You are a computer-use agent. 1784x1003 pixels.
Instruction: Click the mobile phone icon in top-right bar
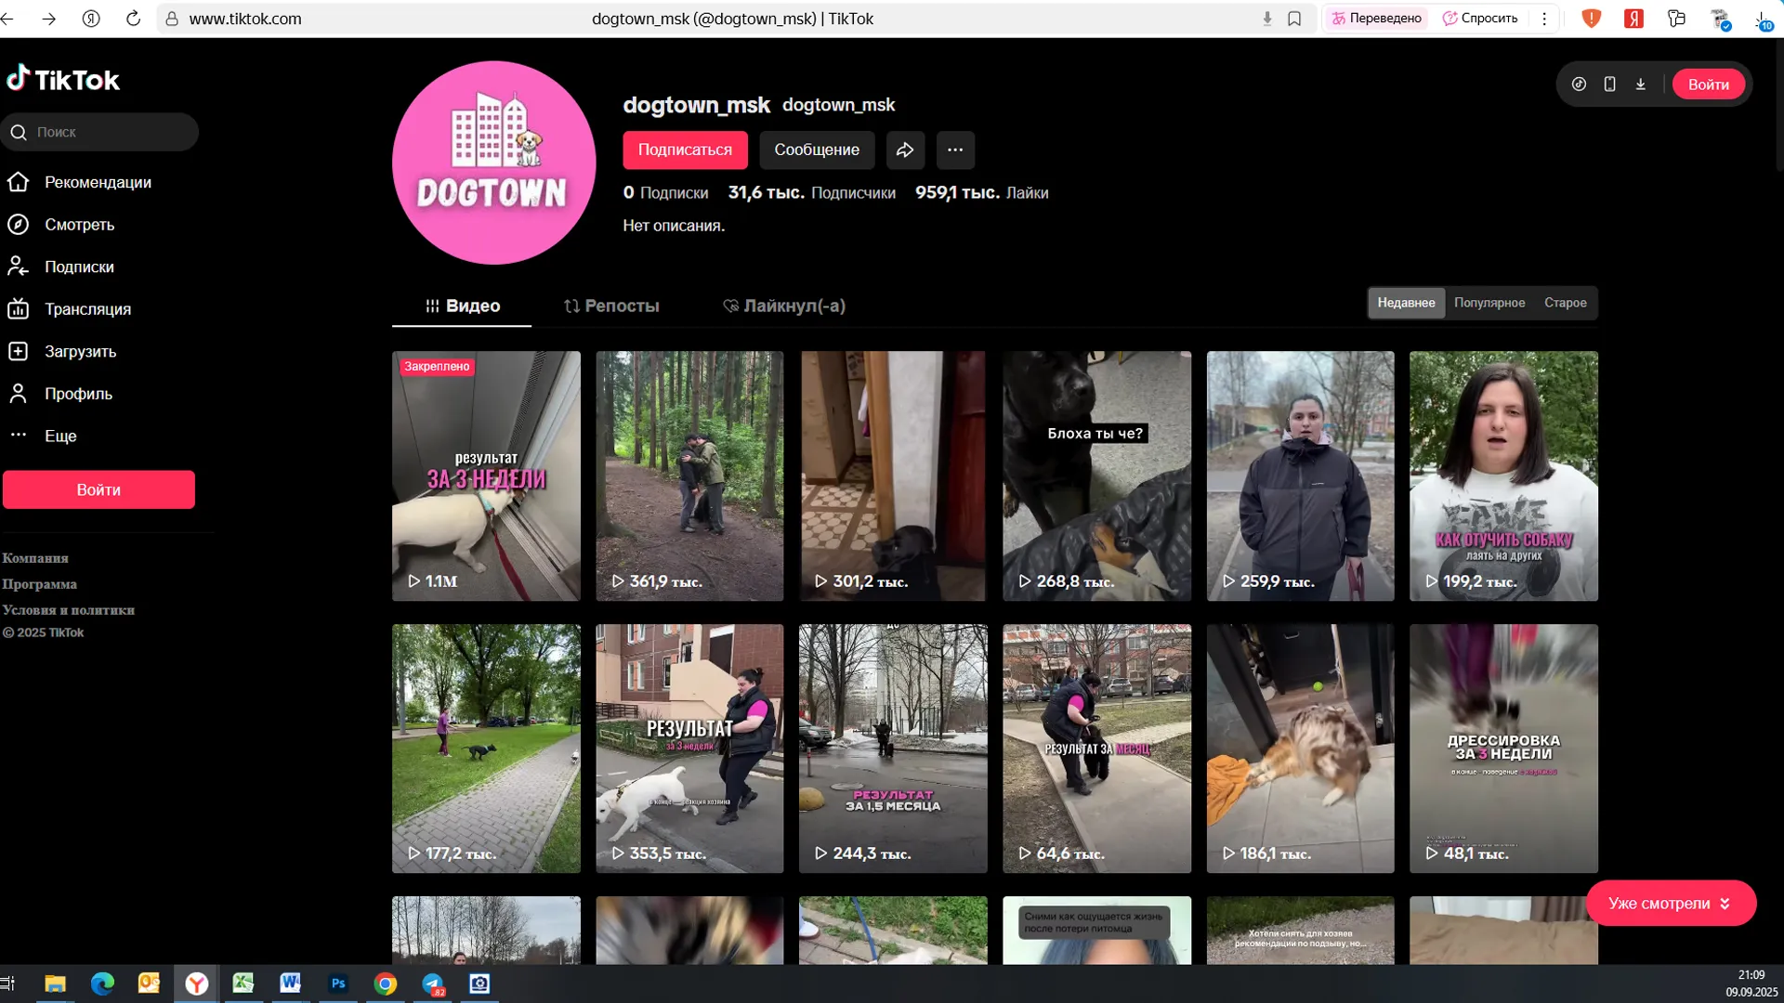tap(1609, 85)
